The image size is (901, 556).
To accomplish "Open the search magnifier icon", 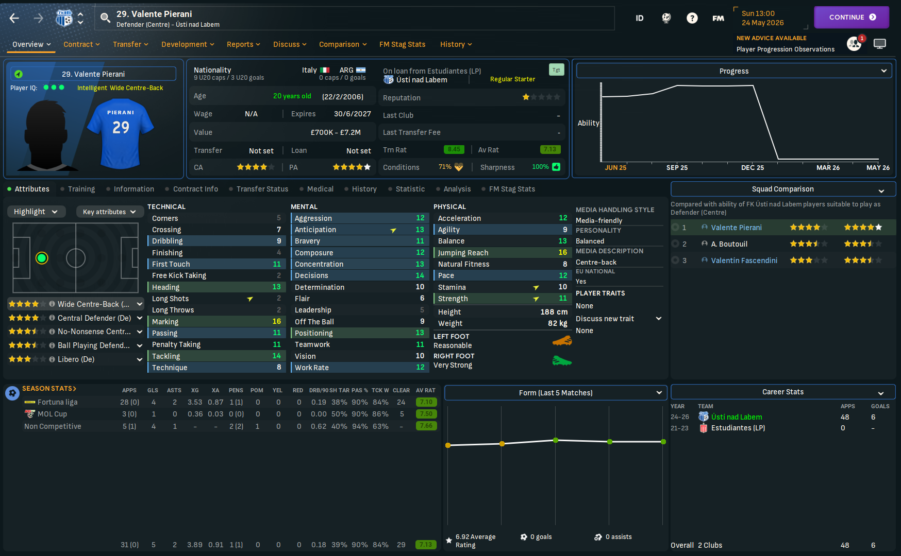I will (105, 18).
